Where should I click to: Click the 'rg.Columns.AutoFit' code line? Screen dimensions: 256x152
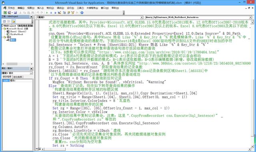[x=70, y=127]
